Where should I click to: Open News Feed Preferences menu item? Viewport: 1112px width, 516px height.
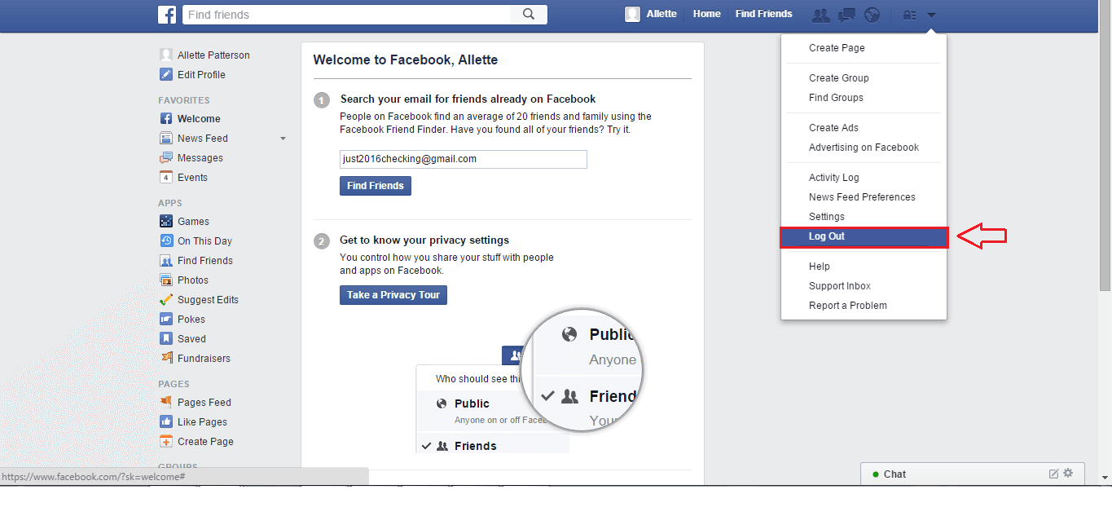[x=864, y=197]
